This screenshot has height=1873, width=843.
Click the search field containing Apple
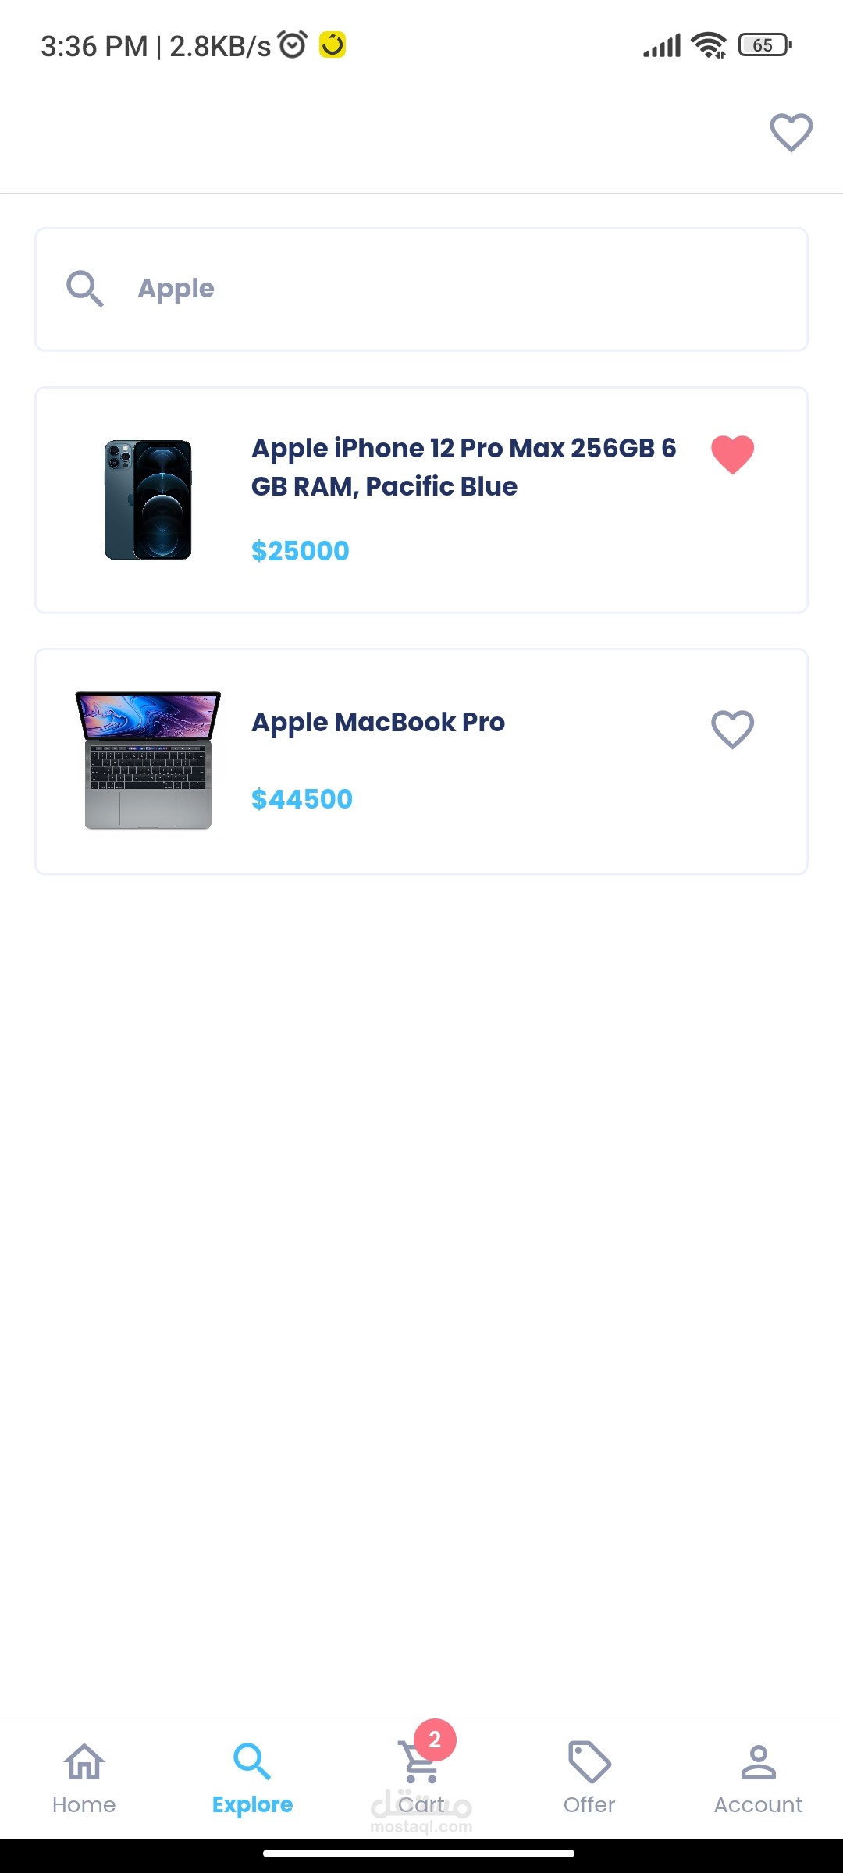(421, 290)
